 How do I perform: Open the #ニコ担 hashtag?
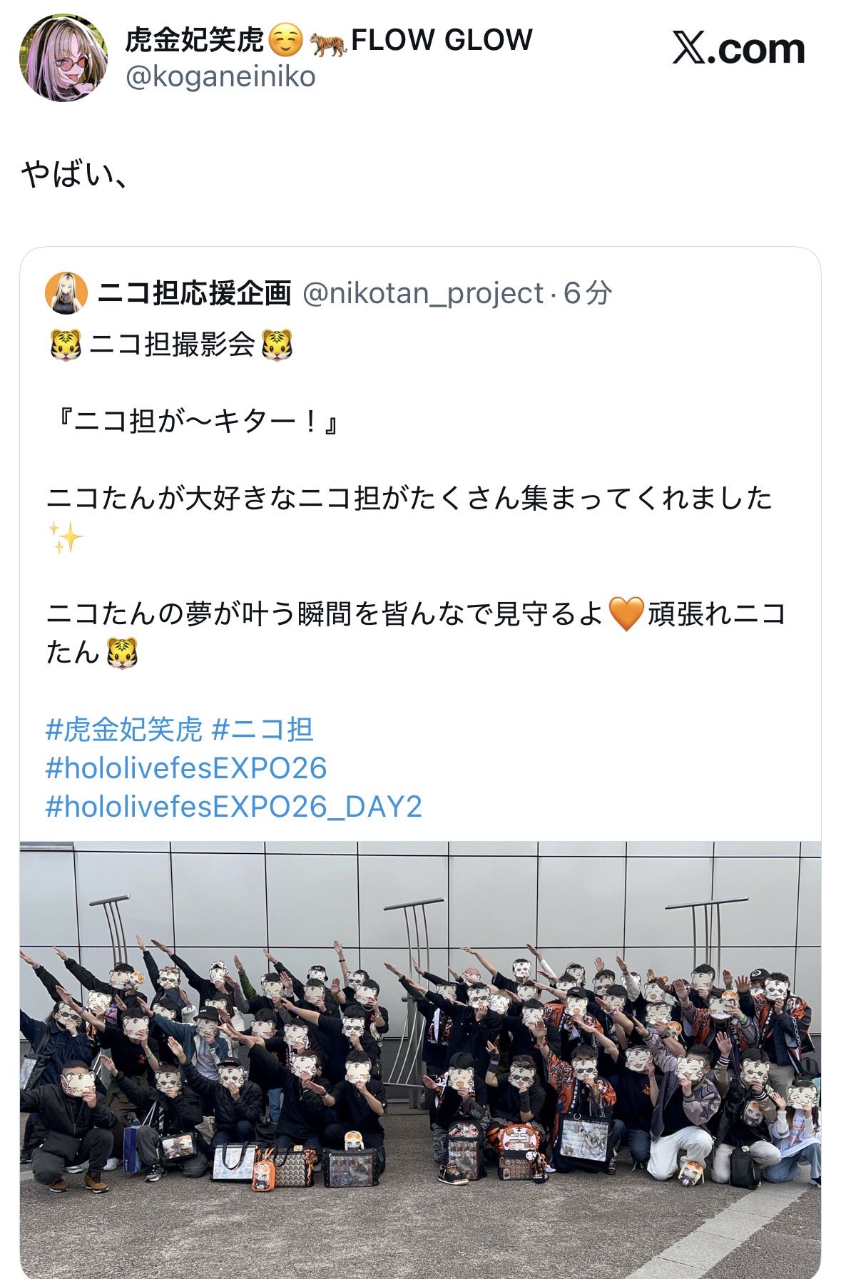(263, 730)
